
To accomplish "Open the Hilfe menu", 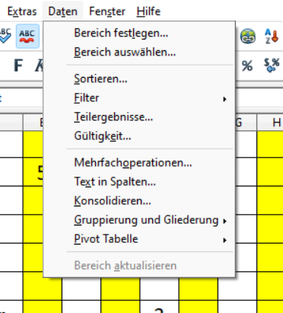I will (148, 11).
